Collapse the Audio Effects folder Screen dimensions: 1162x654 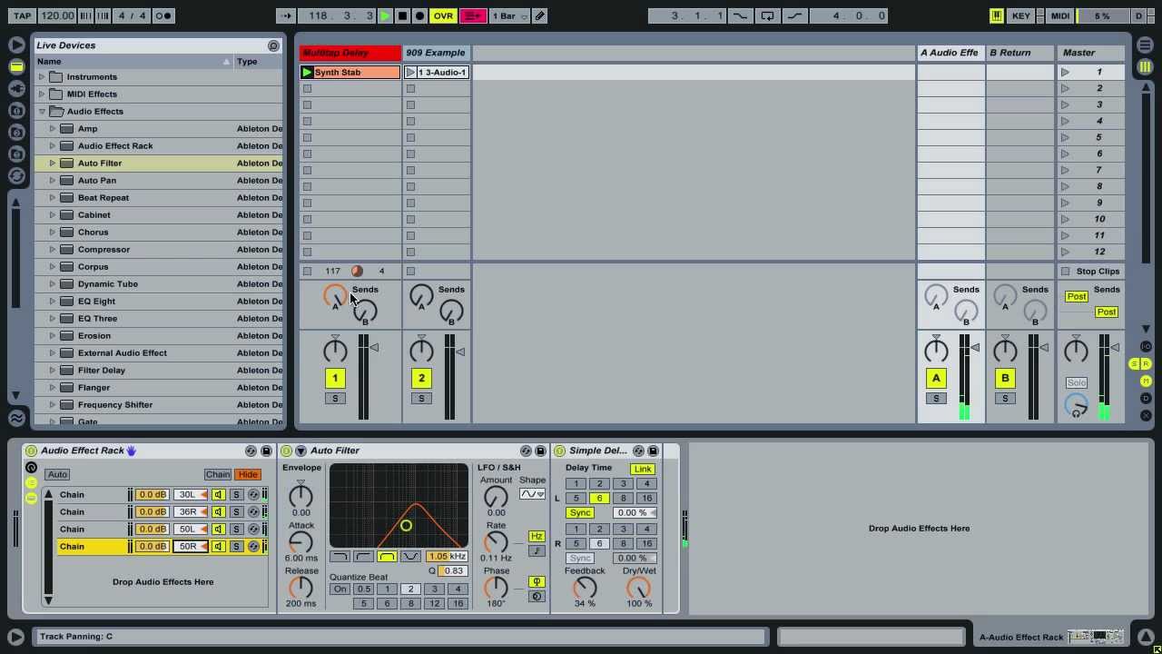(x=42, y=112)
